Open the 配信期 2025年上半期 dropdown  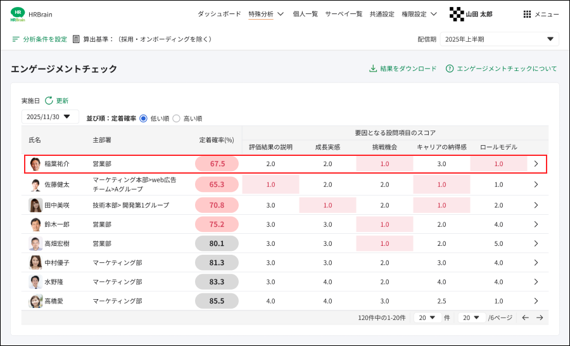pyautogui.click(x=499, y=39)
